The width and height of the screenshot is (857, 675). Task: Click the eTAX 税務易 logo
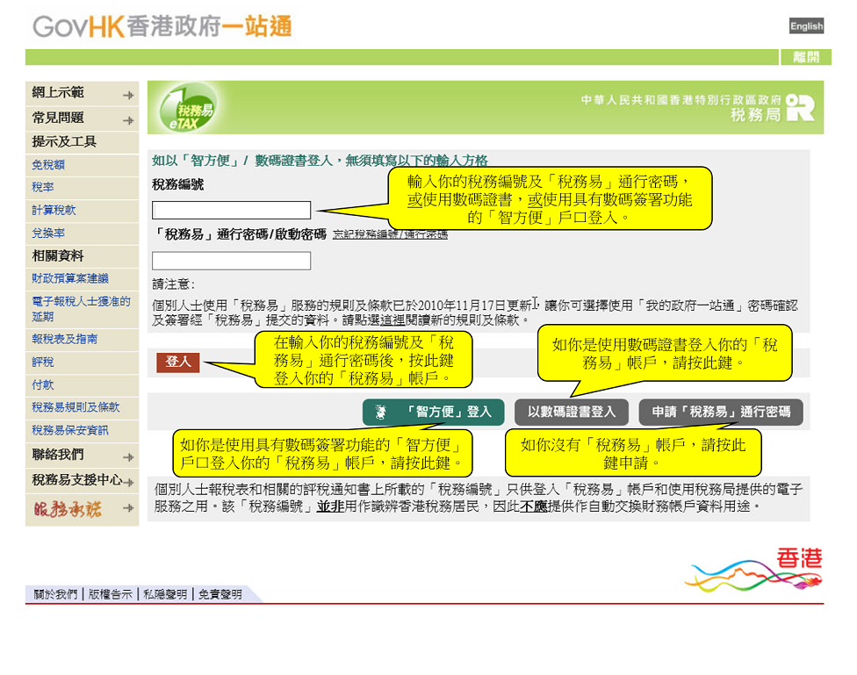[x=188, y=108]
